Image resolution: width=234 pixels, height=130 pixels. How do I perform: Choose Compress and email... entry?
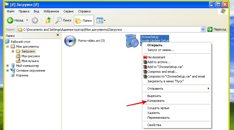click(x=177, y=72)
